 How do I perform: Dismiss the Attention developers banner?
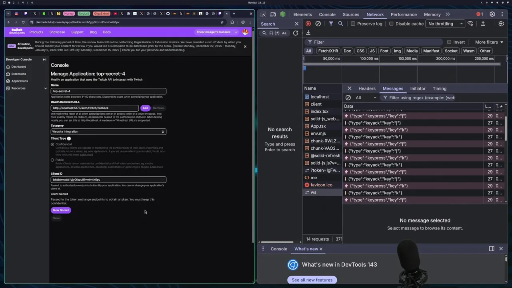[245, 46]
